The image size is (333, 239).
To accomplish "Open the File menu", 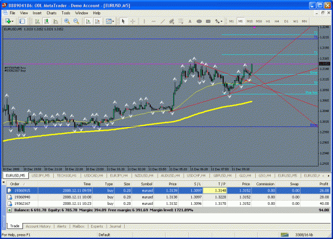I will click(x=13, y=13).
